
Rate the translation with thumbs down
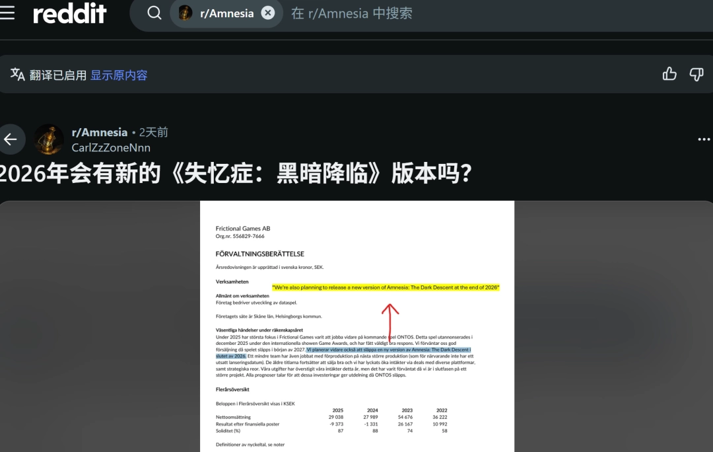[696, 74]
